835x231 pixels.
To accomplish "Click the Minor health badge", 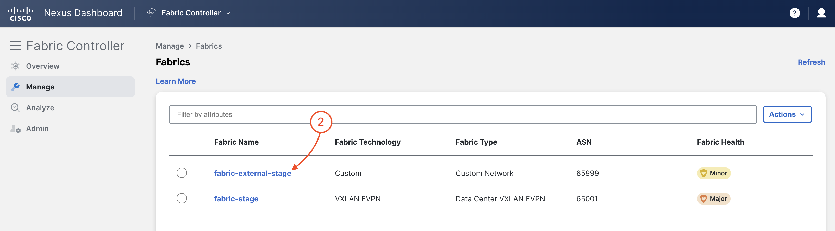I will pyautogui.click(x=713, y=173).
